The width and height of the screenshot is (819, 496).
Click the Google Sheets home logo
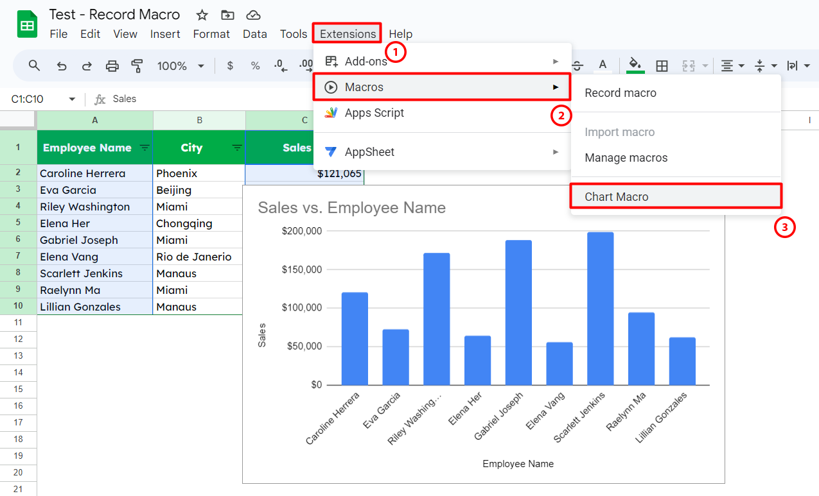(x=27, y=24)
